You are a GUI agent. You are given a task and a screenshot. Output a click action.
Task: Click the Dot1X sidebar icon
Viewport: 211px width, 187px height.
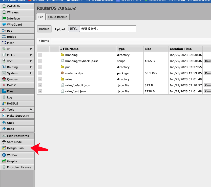pos(4,85)
